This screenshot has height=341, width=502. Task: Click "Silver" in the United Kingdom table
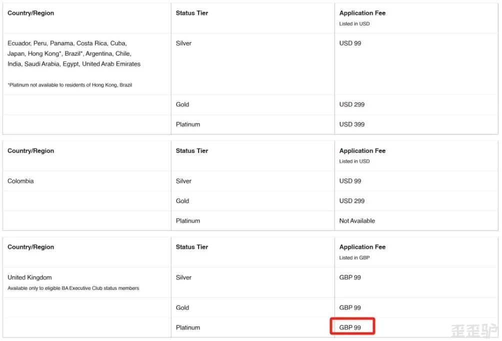tap(183, 277)
